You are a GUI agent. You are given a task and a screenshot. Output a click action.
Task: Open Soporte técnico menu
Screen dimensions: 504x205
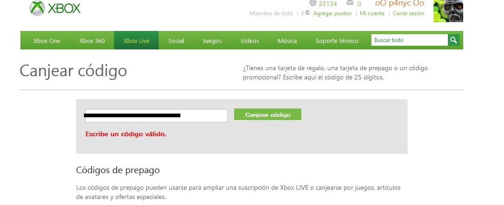point(337,41)
